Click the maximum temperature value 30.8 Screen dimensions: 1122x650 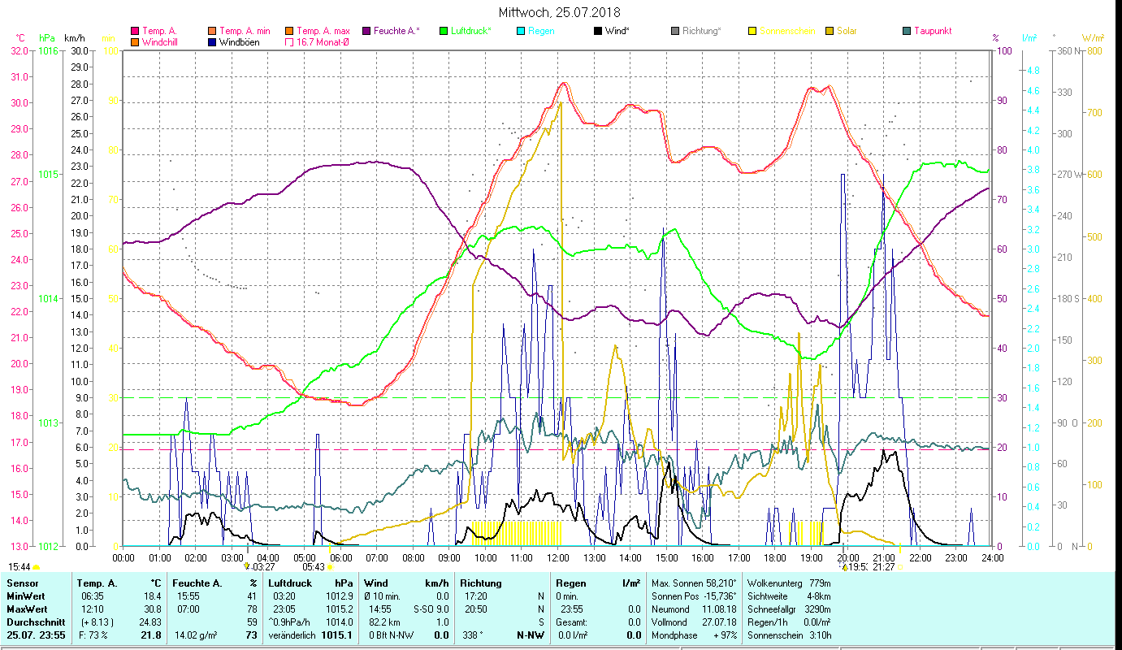pyautogui.click(x=153, y=609)
